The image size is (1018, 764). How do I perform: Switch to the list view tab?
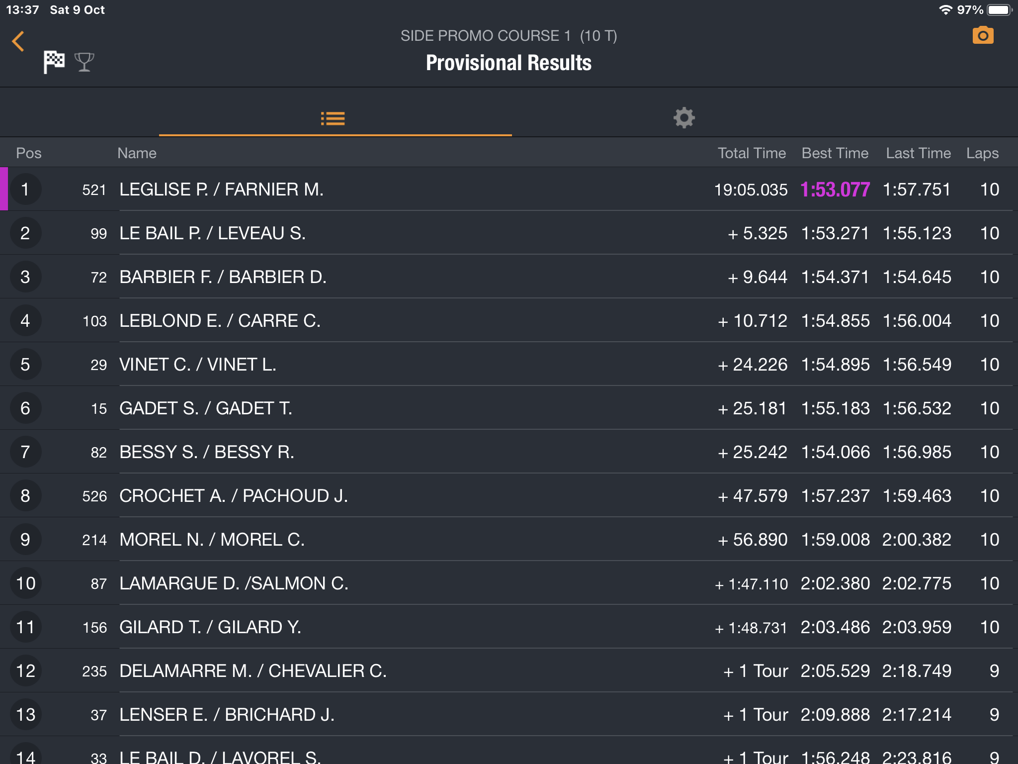coord(333,118)
